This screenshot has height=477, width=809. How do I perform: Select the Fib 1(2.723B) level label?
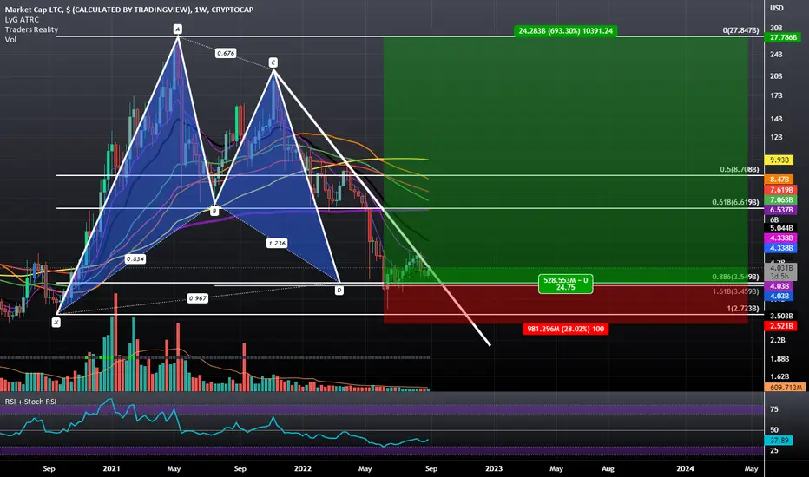click(743, 309)
